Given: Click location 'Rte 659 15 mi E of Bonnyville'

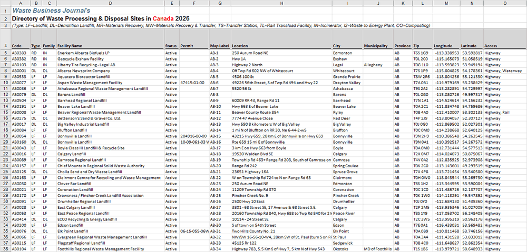Looking at the screenshot, I should 281,142.
